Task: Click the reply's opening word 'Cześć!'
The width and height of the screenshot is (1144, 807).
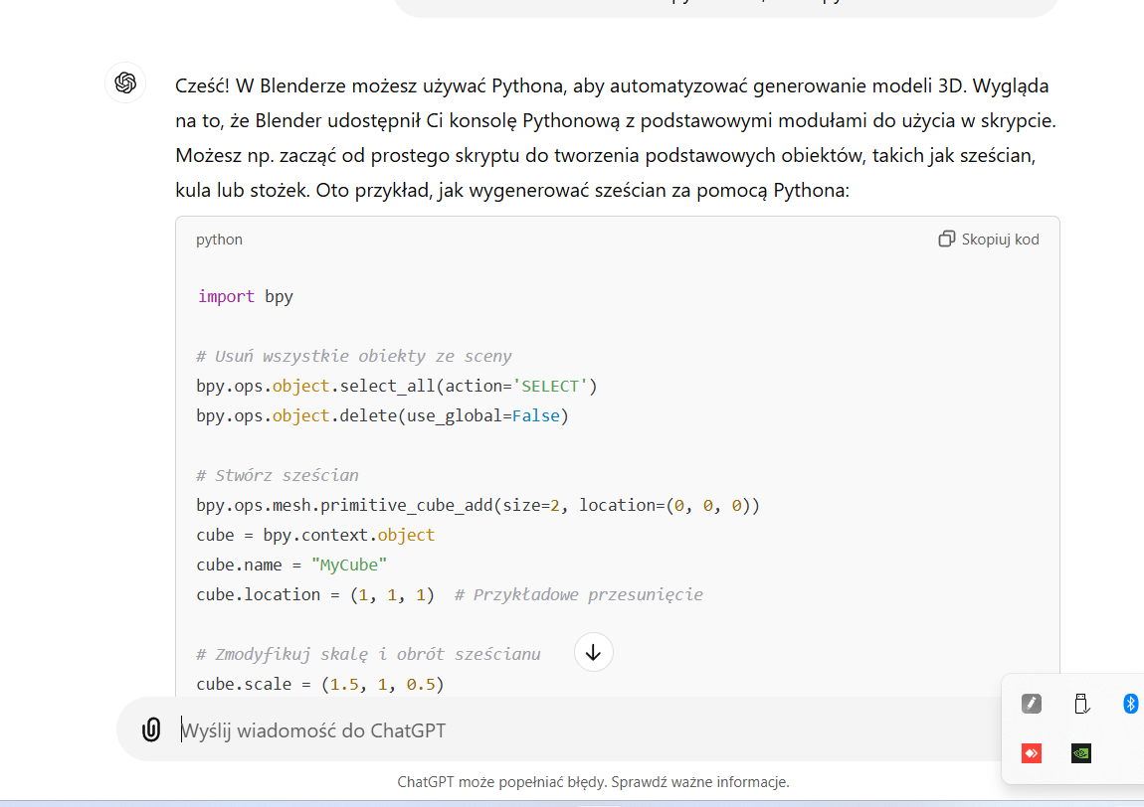Action: point(202,85)
